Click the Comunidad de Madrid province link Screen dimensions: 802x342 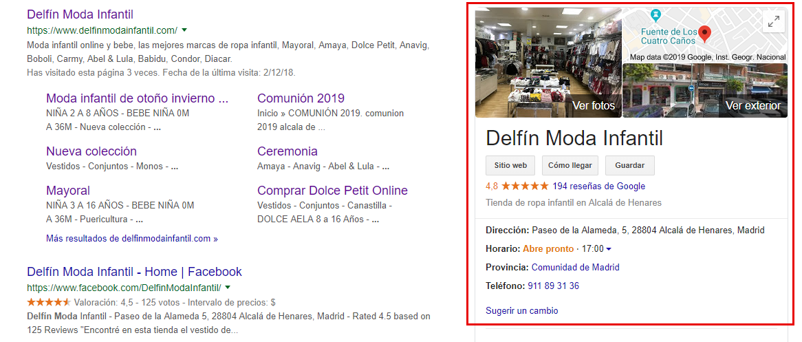(575, 267)
